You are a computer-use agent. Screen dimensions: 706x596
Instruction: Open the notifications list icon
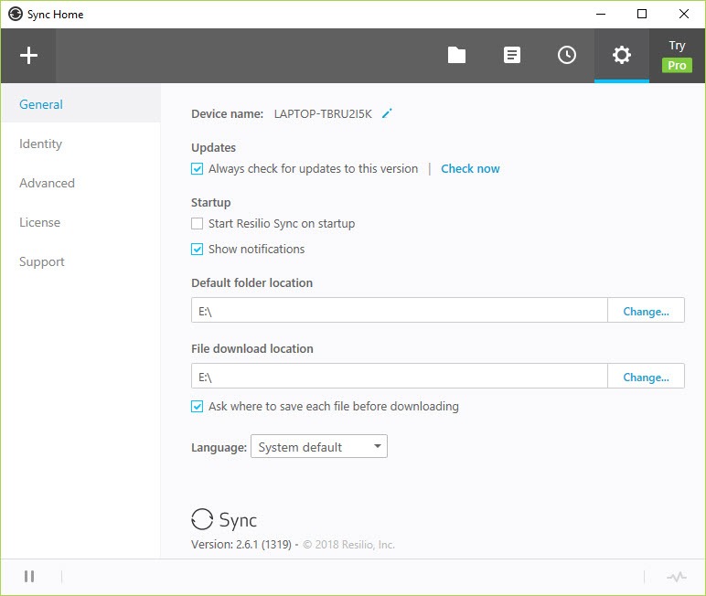[x=512, y=56]
